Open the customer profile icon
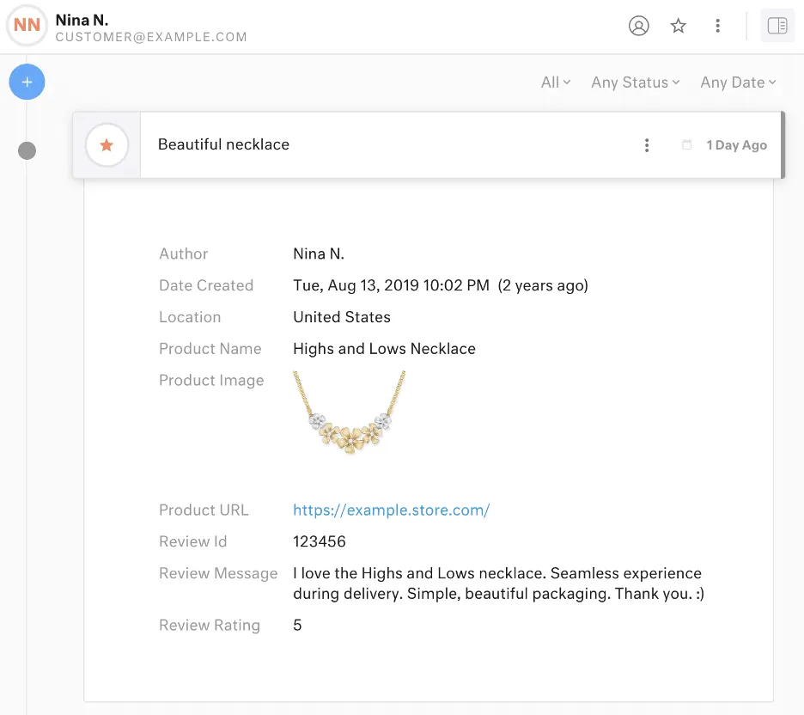Image resolution: width=804 pixels, height=715 pixels. (638, 26)
